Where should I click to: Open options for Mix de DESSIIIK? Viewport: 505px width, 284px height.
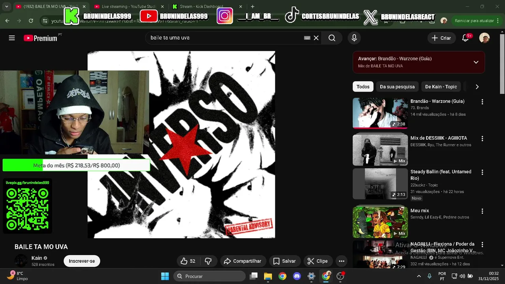[482, 139]
